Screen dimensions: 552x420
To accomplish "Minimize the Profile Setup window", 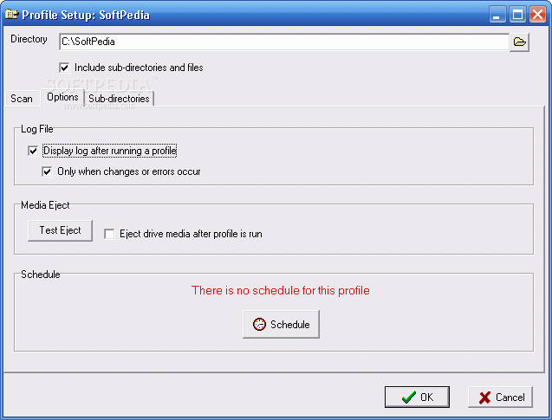I will click(497, 15).
